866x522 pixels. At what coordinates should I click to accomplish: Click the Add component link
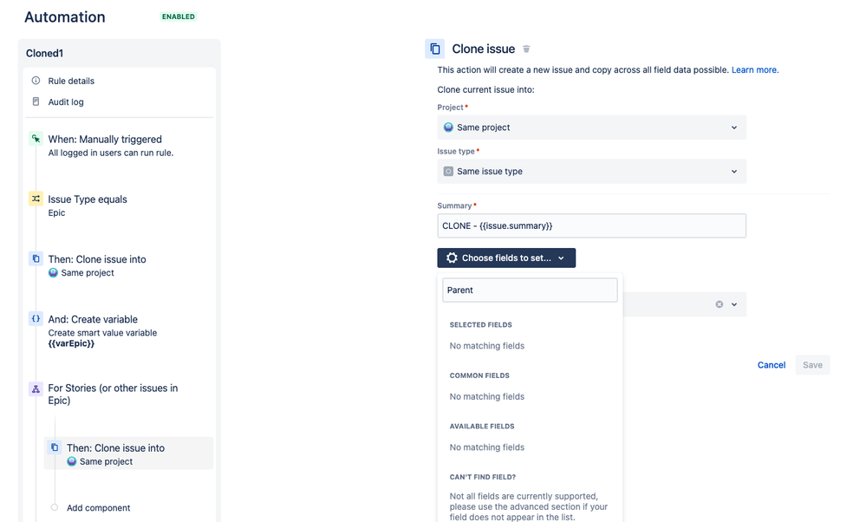(98, 507)
